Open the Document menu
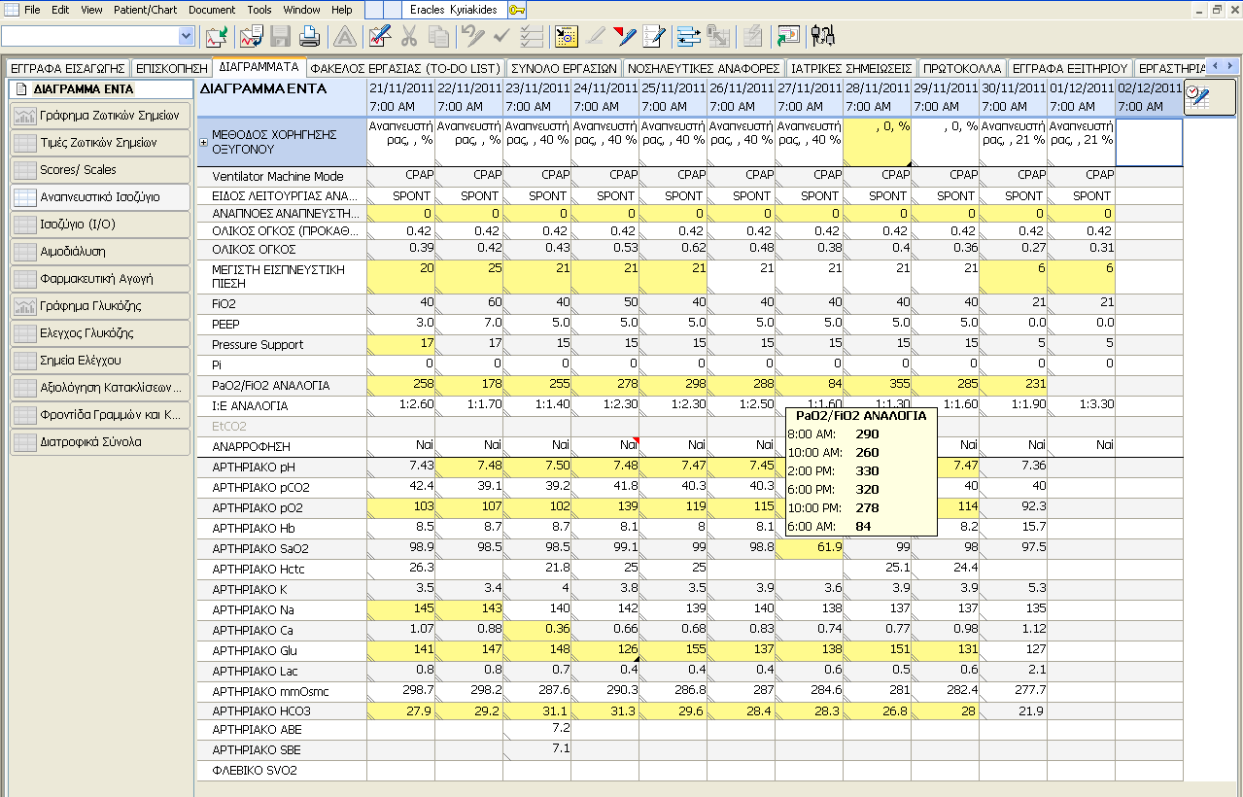This screenshot has width=1243, height=797. click(212, 10)
